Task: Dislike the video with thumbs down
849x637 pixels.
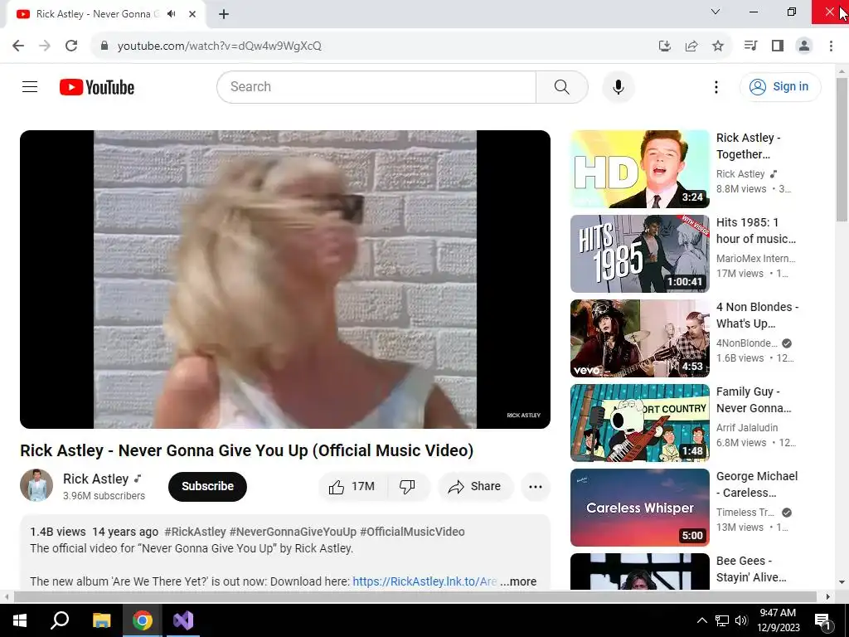Action: pos(407,486)
